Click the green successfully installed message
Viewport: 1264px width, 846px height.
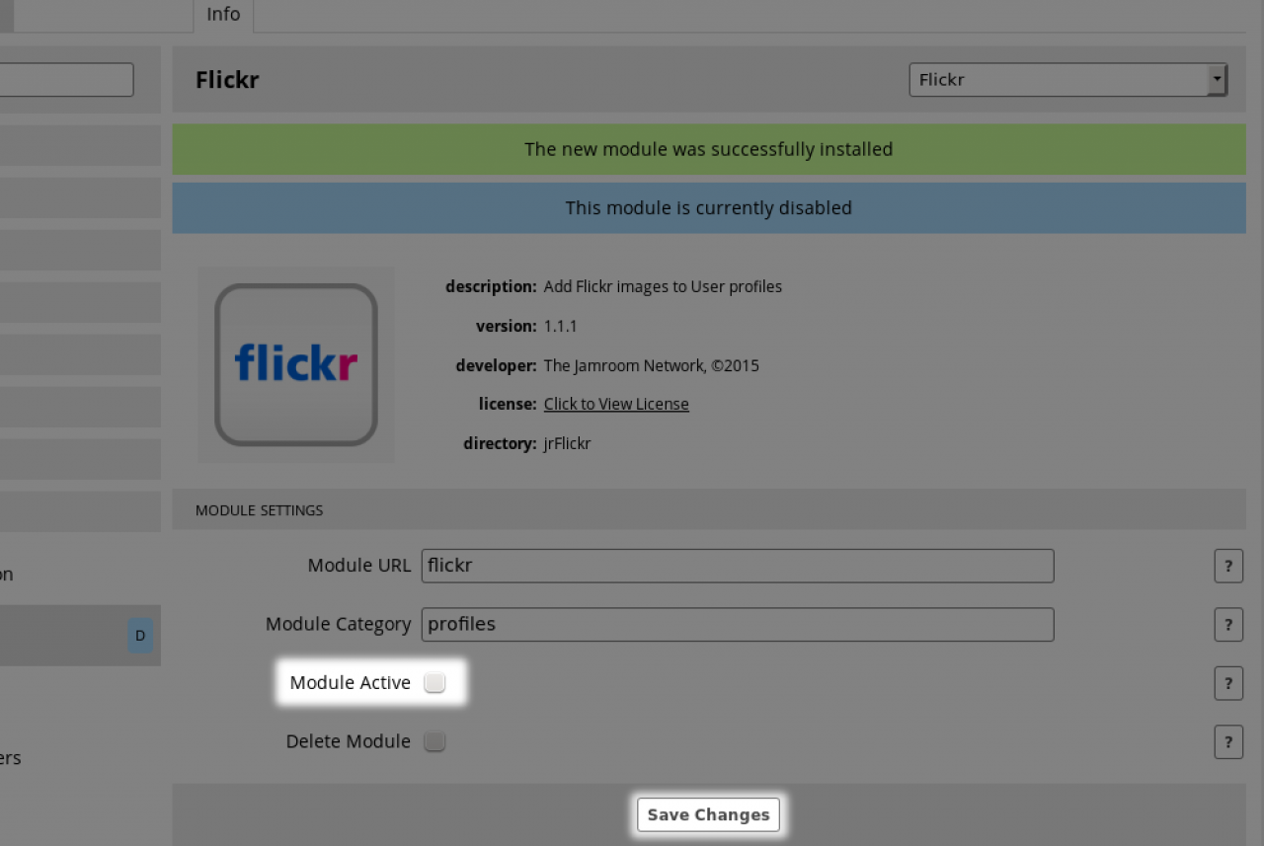click(709, 149)
